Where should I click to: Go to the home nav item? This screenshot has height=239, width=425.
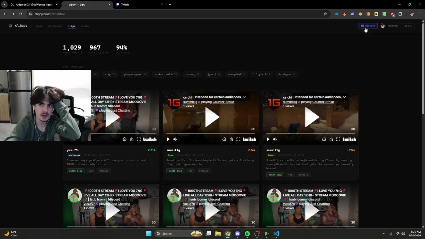[x=39, y=26]
